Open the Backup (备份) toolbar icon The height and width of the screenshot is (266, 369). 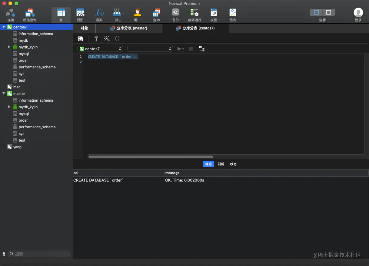point(175,15)
